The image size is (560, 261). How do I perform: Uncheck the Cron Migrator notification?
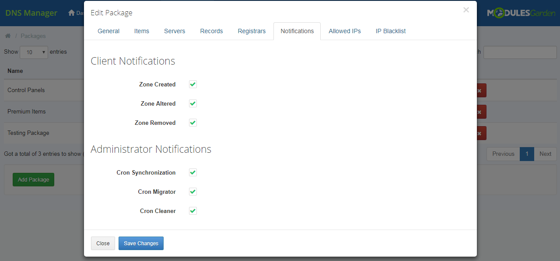(192, 191)
